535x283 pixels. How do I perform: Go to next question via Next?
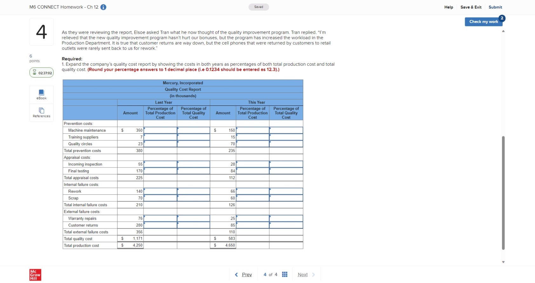coord(303,275)
